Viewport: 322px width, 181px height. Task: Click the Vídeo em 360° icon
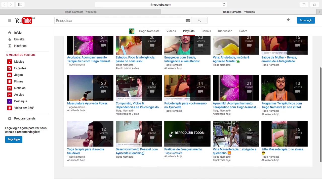point(10,108)
